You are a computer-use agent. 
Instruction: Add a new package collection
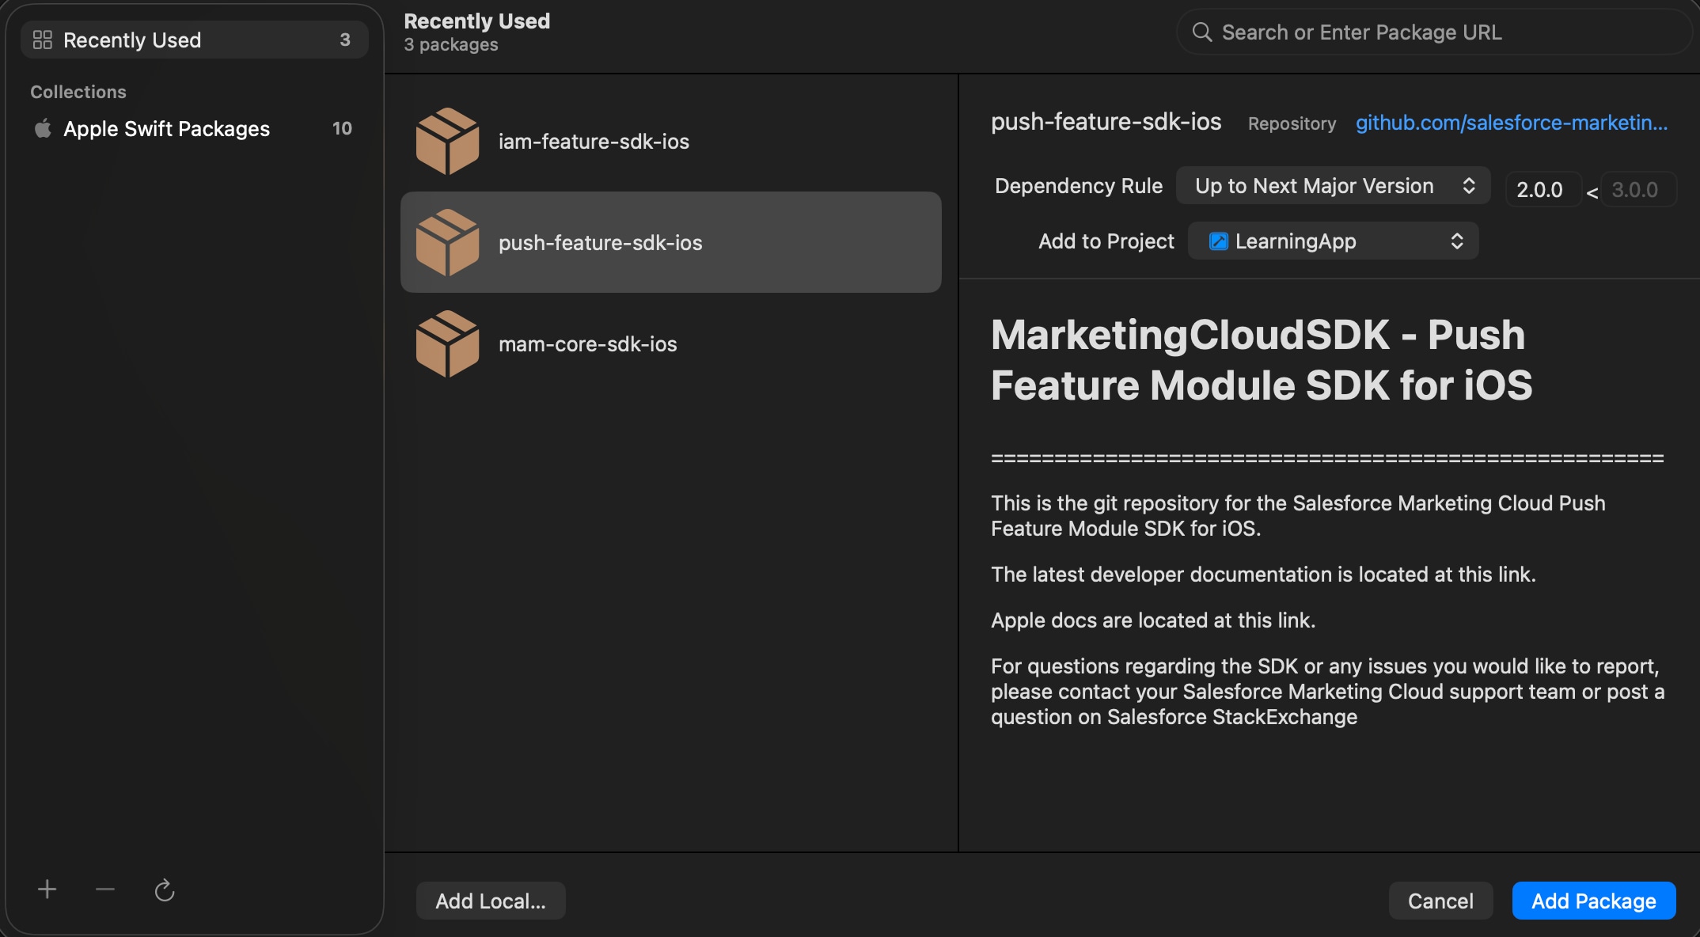click(47, 889)
